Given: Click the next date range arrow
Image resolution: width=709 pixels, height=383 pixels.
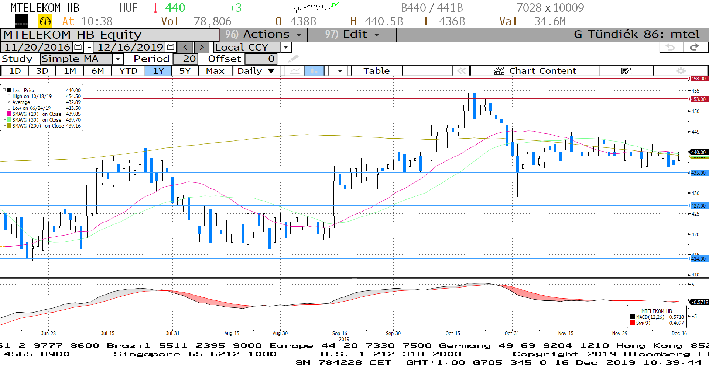Looking at the screenshot, I should pos(202,47).
